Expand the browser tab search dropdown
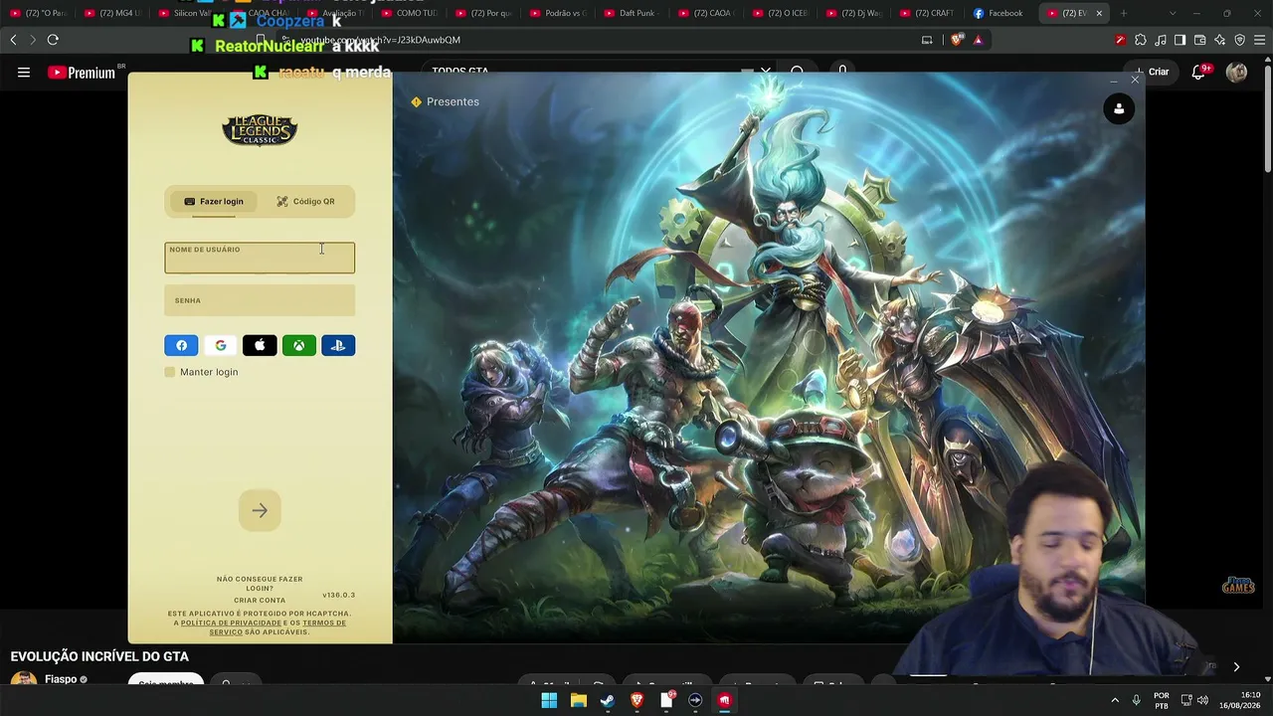 (x=1173, y=13)
